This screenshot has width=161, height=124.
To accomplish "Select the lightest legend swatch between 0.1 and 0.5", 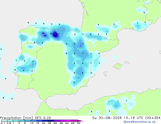I will pos(4,121).
